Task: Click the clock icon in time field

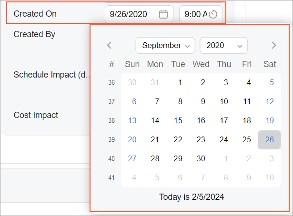Action: pos(213,14)
